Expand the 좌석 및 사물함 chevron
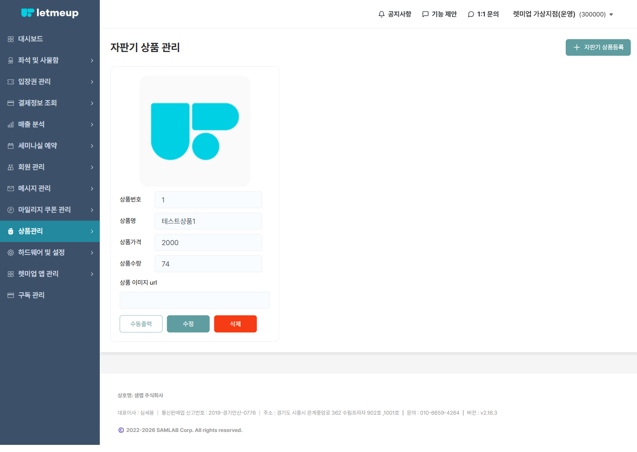This screenshot has height=452, width=637. coord(92,61)
